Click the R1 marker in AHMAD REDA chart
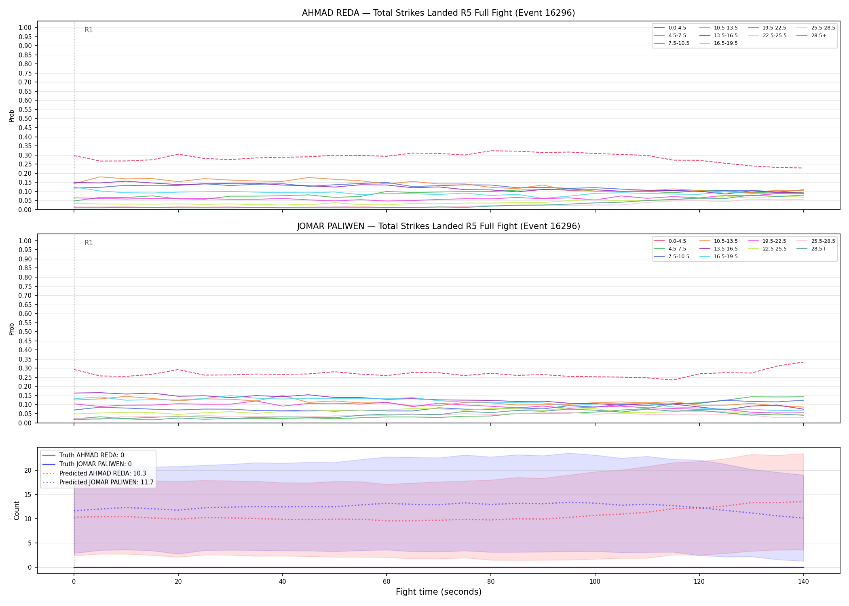The image size is (849, 606). [89, 30]
